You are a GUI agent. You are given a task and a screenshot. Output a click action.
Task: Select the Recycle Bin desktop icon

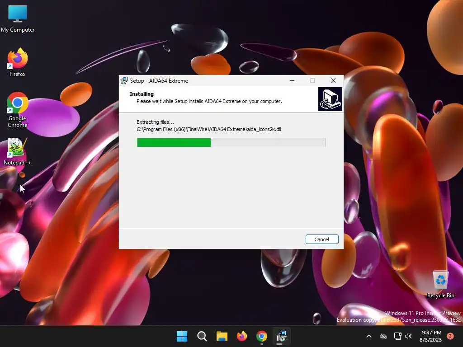pyautogui.click(x=440, y=285)
